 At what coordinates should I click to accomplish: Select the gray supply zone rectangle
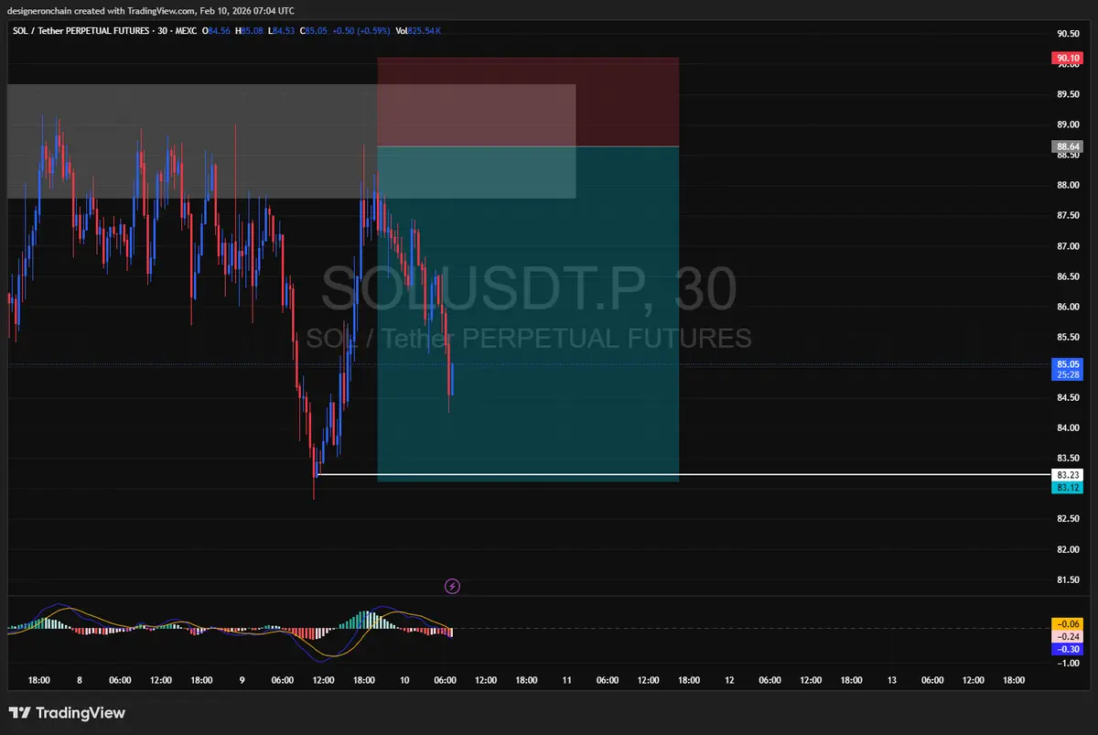(x=291, y=142)
